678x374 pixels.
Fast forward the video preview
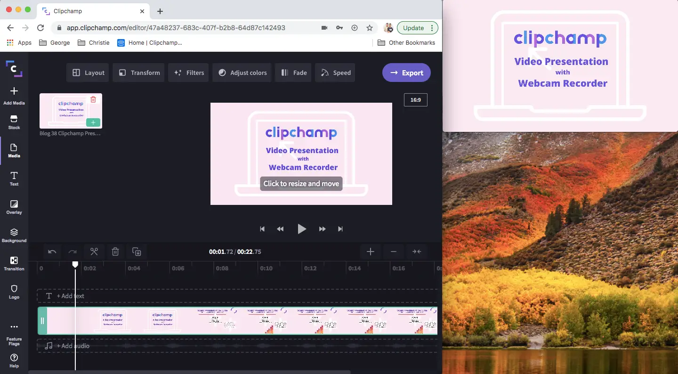[x=323, y=229]
